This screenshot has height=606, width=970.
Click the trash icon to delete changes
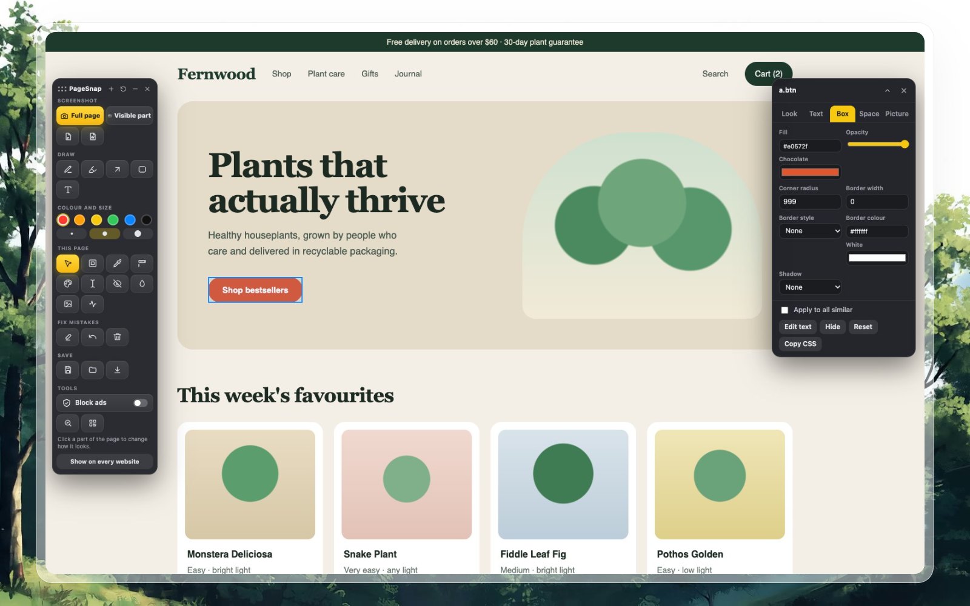[117, 337]
